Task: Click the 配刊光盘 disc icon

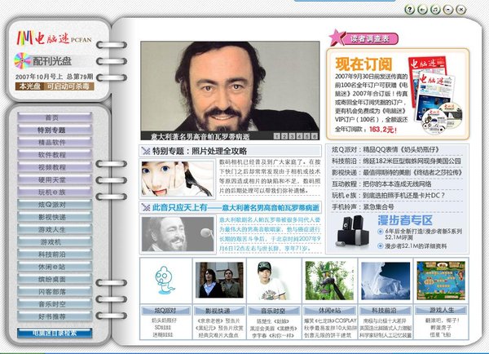Action: 24,60
